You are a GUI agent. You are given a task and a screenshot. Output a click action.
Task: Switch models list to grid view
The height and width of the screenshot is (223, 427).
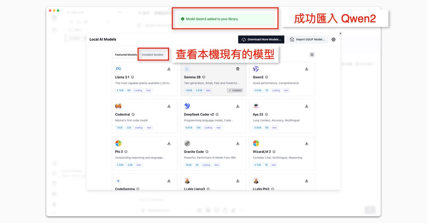click(x=312, y=55)
